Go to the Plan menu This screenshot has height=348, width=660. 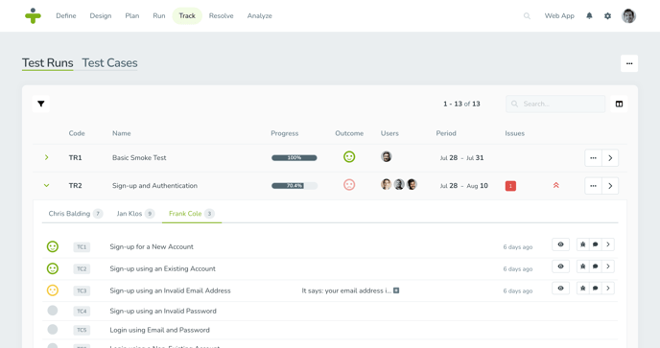coord(132,16)
